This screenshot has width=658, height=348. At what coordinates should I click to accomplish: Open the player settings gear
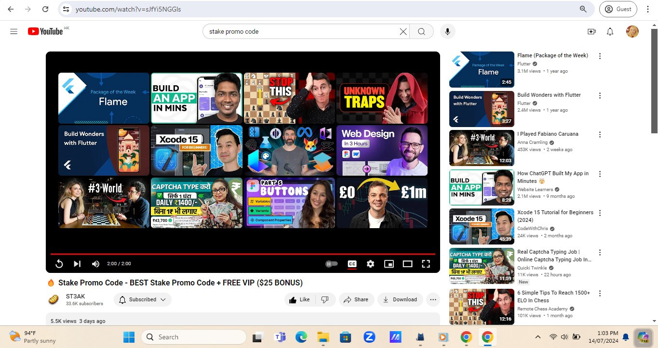click(370, 264)
